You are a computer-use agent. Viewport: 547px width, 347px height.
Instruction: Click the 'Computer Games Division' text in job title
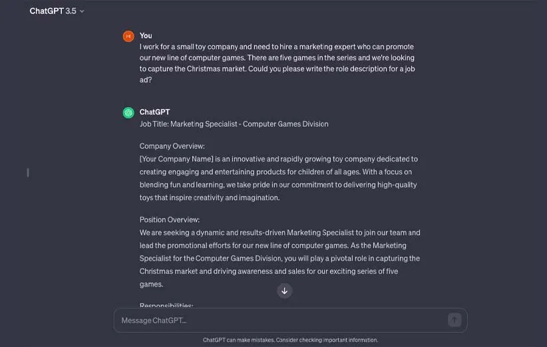click(x=287, y=124)
